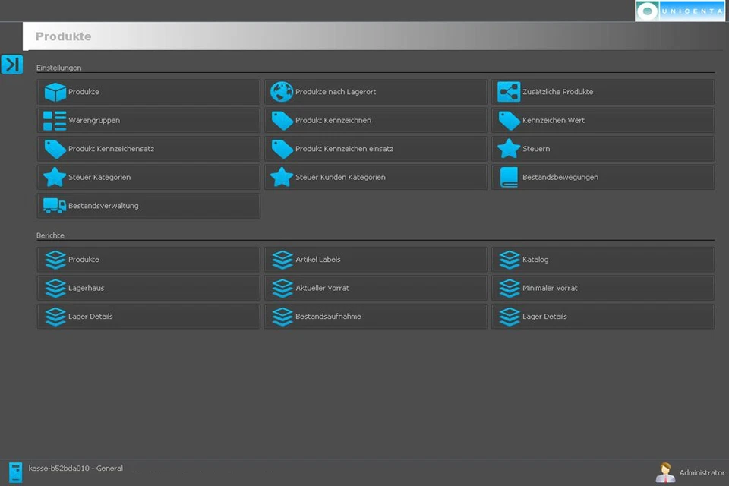
Task: Click the tag icon for Produkt Kennzeichnen
Action: click(x=282, y=121)
